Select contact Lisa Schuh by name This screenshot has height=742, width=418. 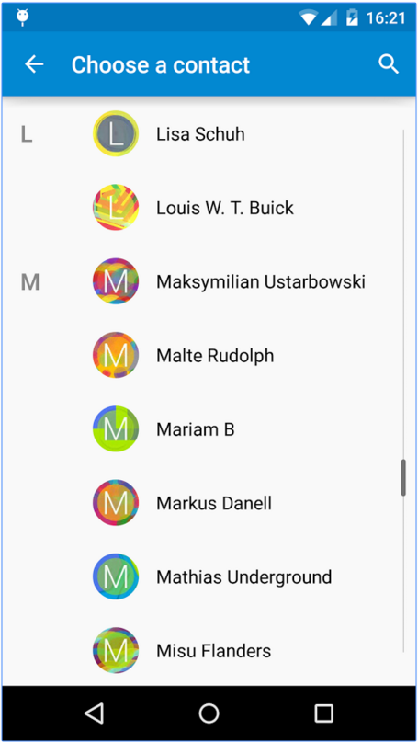(200, 134)
